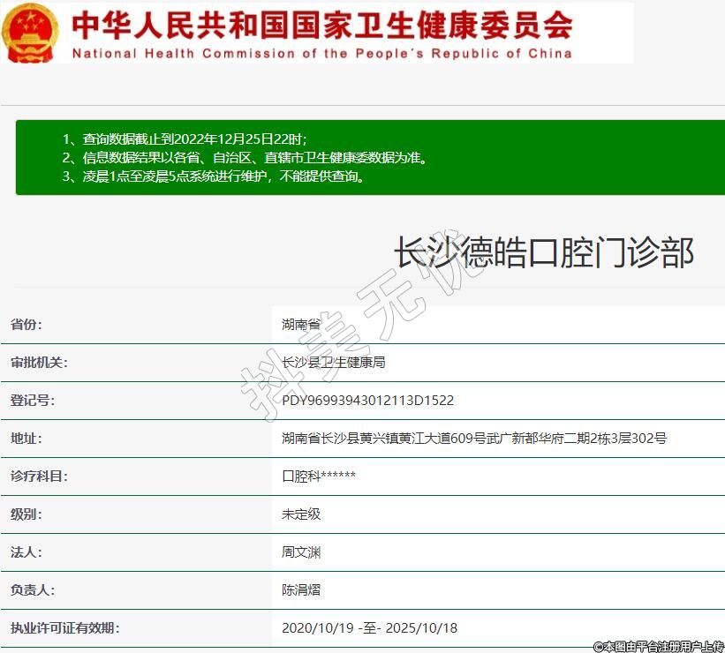Click the 省份 row label
This screenshot has width=725, height=653.
point(26,325)
